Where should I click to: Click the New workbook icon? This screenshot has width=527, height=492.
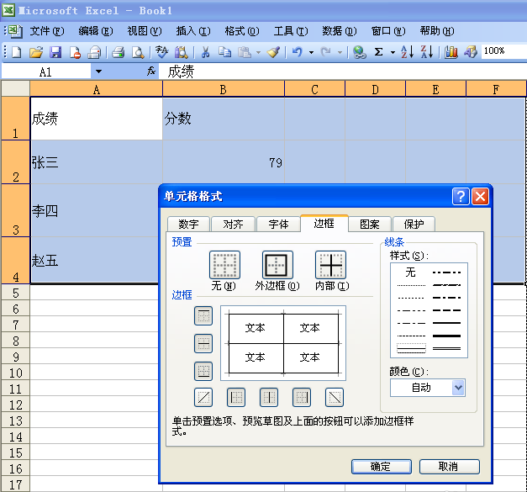(x=17, y=52)
